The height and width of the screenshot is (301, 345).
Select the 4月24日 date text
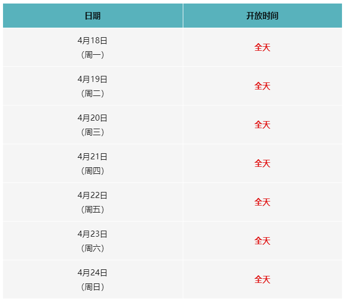click(x=92, y=273)
